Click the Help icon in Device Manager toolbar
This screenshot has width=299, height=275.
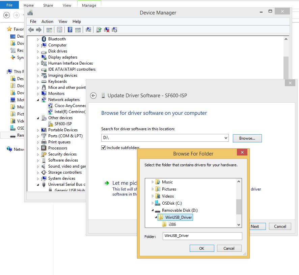point(70,30)
